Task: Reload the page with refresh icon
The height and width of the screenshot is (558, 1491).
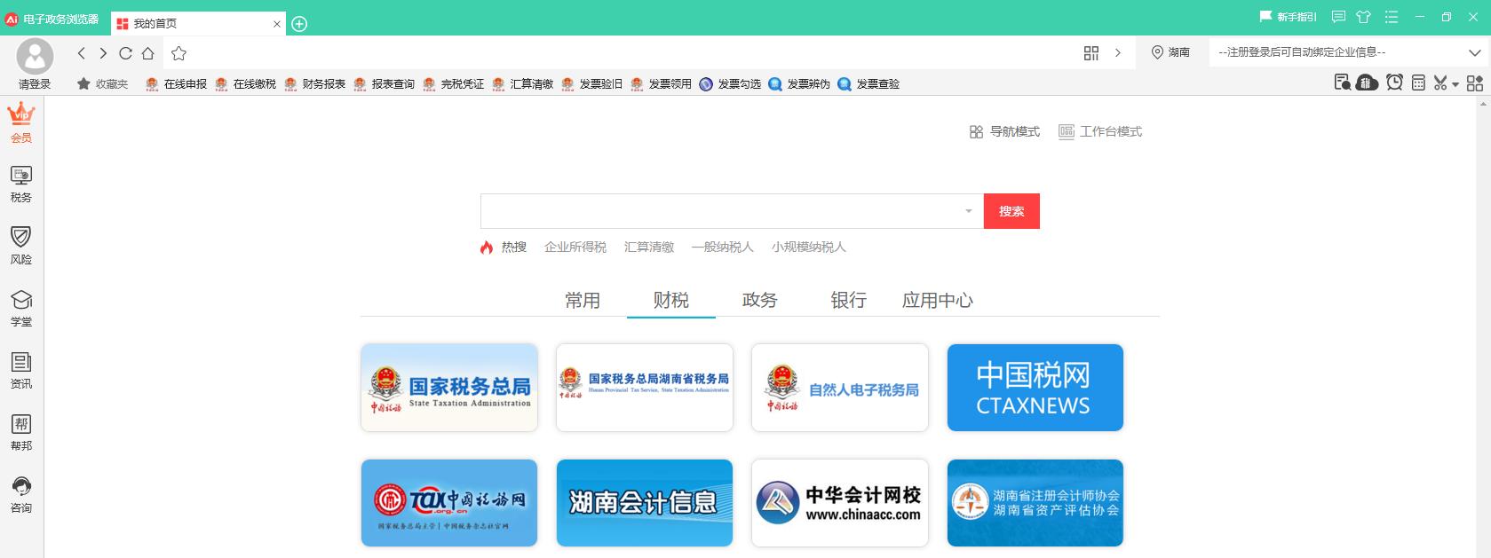Action: click(x=125, y=53)
